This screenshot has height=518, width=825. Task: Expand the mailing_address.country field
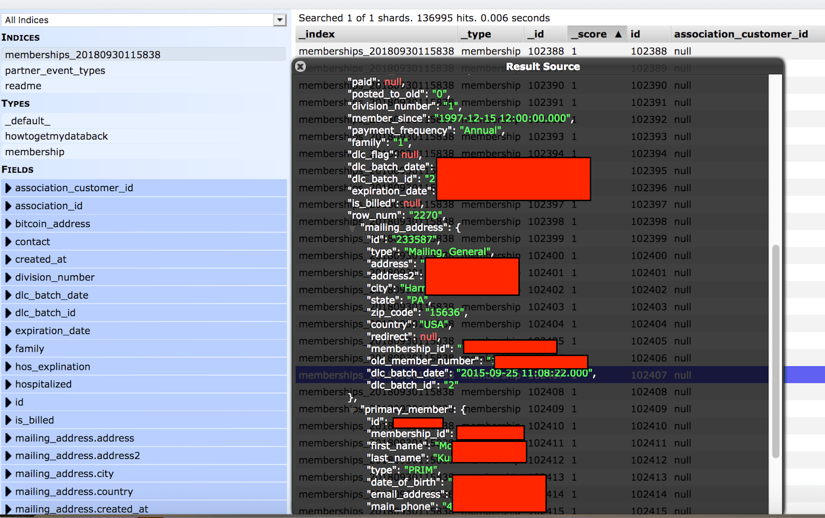[x=8, y=492]
